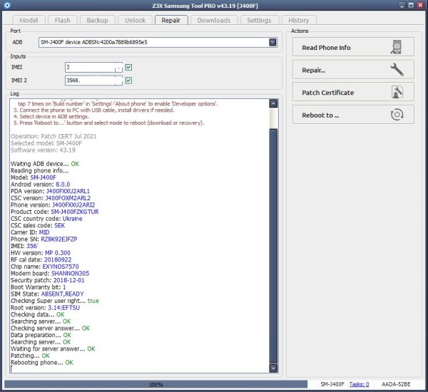Click the 'Android version: 8.0.0' log line
This screenshot has height=392, width=428.
coord(41,185)
